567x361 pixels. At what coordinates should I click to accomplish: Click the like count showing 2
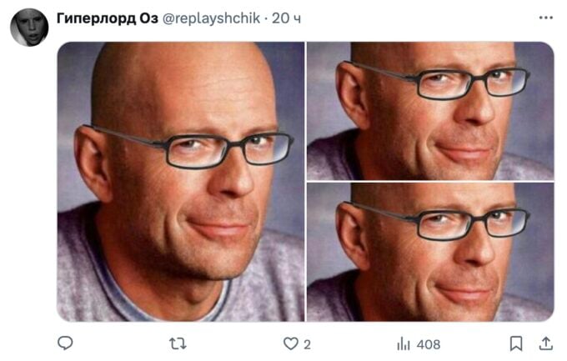[307, 344]
